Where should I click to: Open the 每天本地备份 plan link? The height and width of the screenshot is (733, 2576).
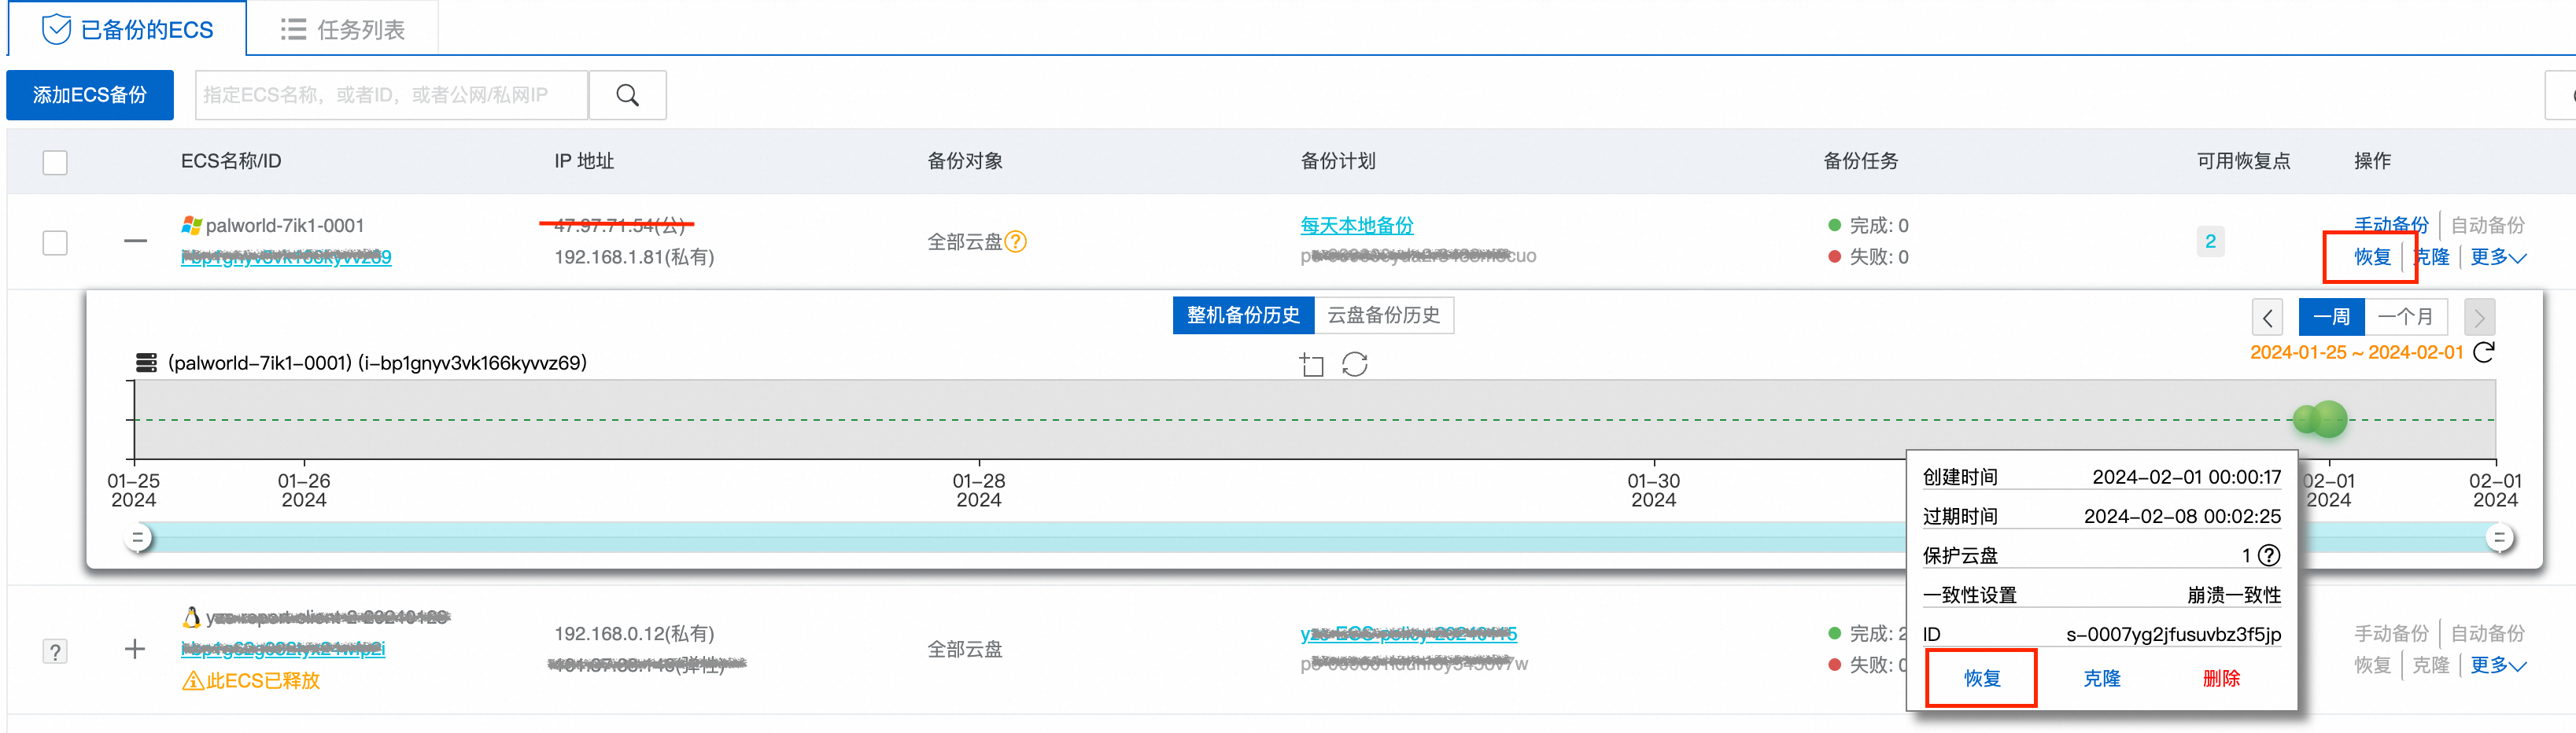(x=1357, y=226)
